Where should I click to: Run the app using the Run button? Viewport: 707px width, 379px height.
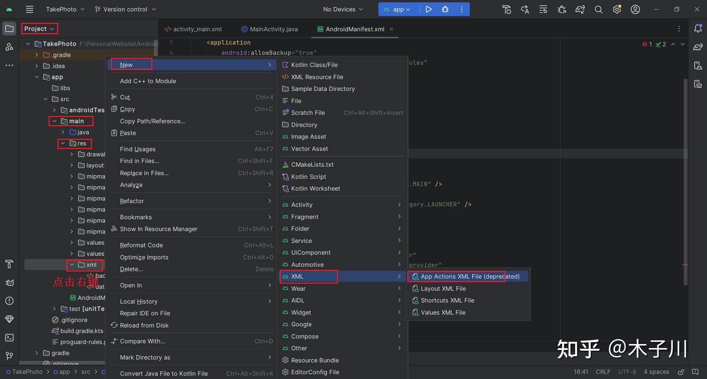(x=428, y=9)
